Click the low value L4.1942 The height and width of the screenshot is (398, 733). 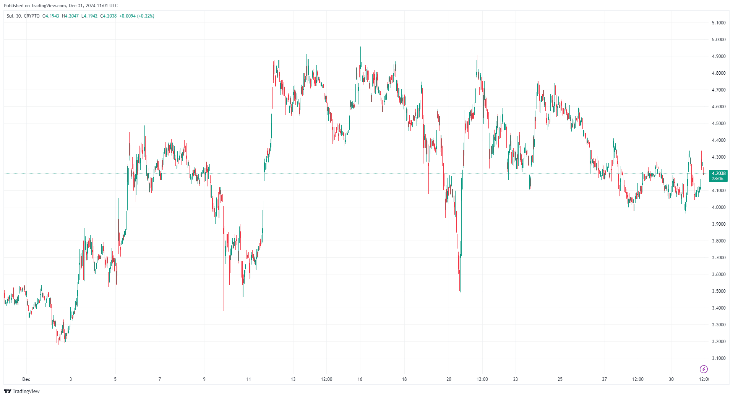(89, 16)
